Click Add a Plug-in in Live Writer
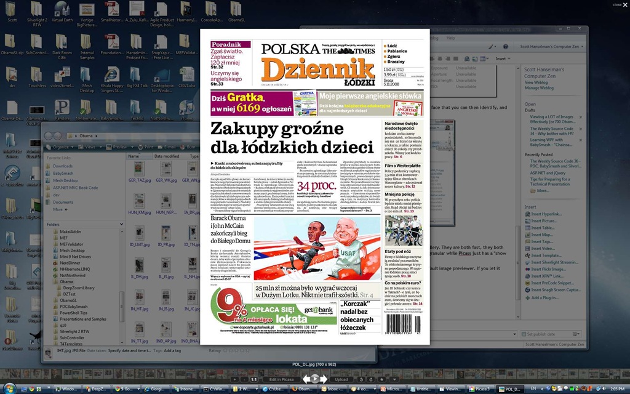The image size is (630, 394). pyautogui.click(x=544, y=297)
